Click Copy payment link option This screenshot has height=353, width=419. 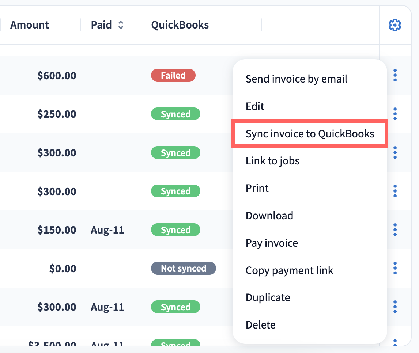[x=289, y=270]
